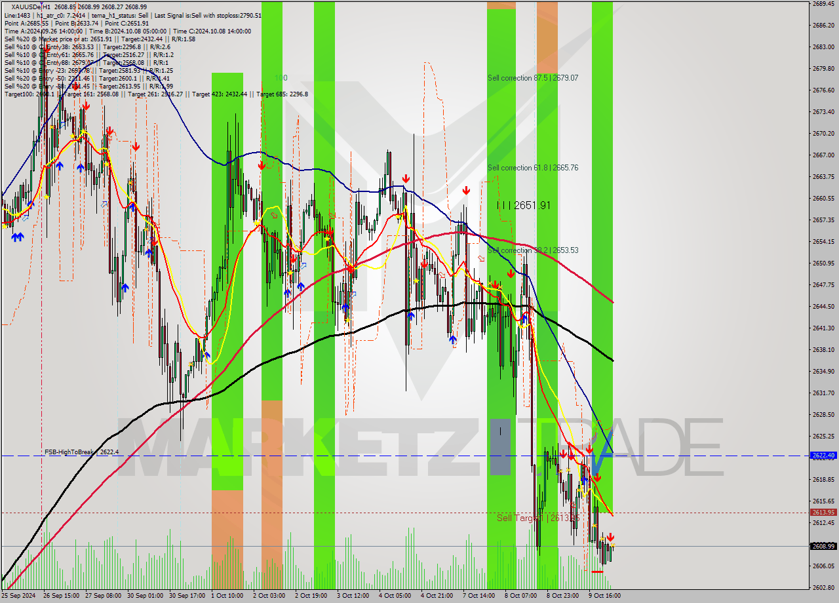
Task: Click the '25 Sep 2024' date label
Action: point(18,596)
